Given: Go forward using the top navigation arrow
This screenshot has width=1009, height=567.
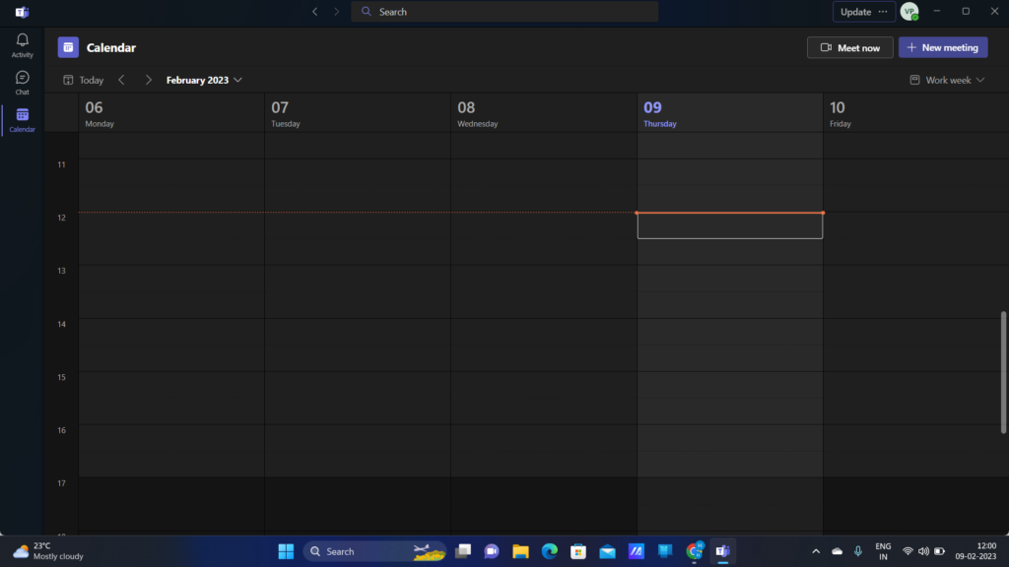Looking at the screenshot, I should click(x=336, y=12).
